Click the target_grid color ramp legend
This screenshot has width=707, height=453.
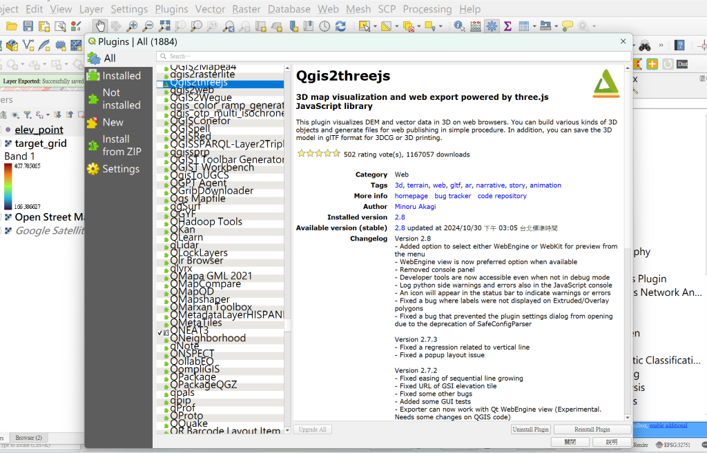8,186
